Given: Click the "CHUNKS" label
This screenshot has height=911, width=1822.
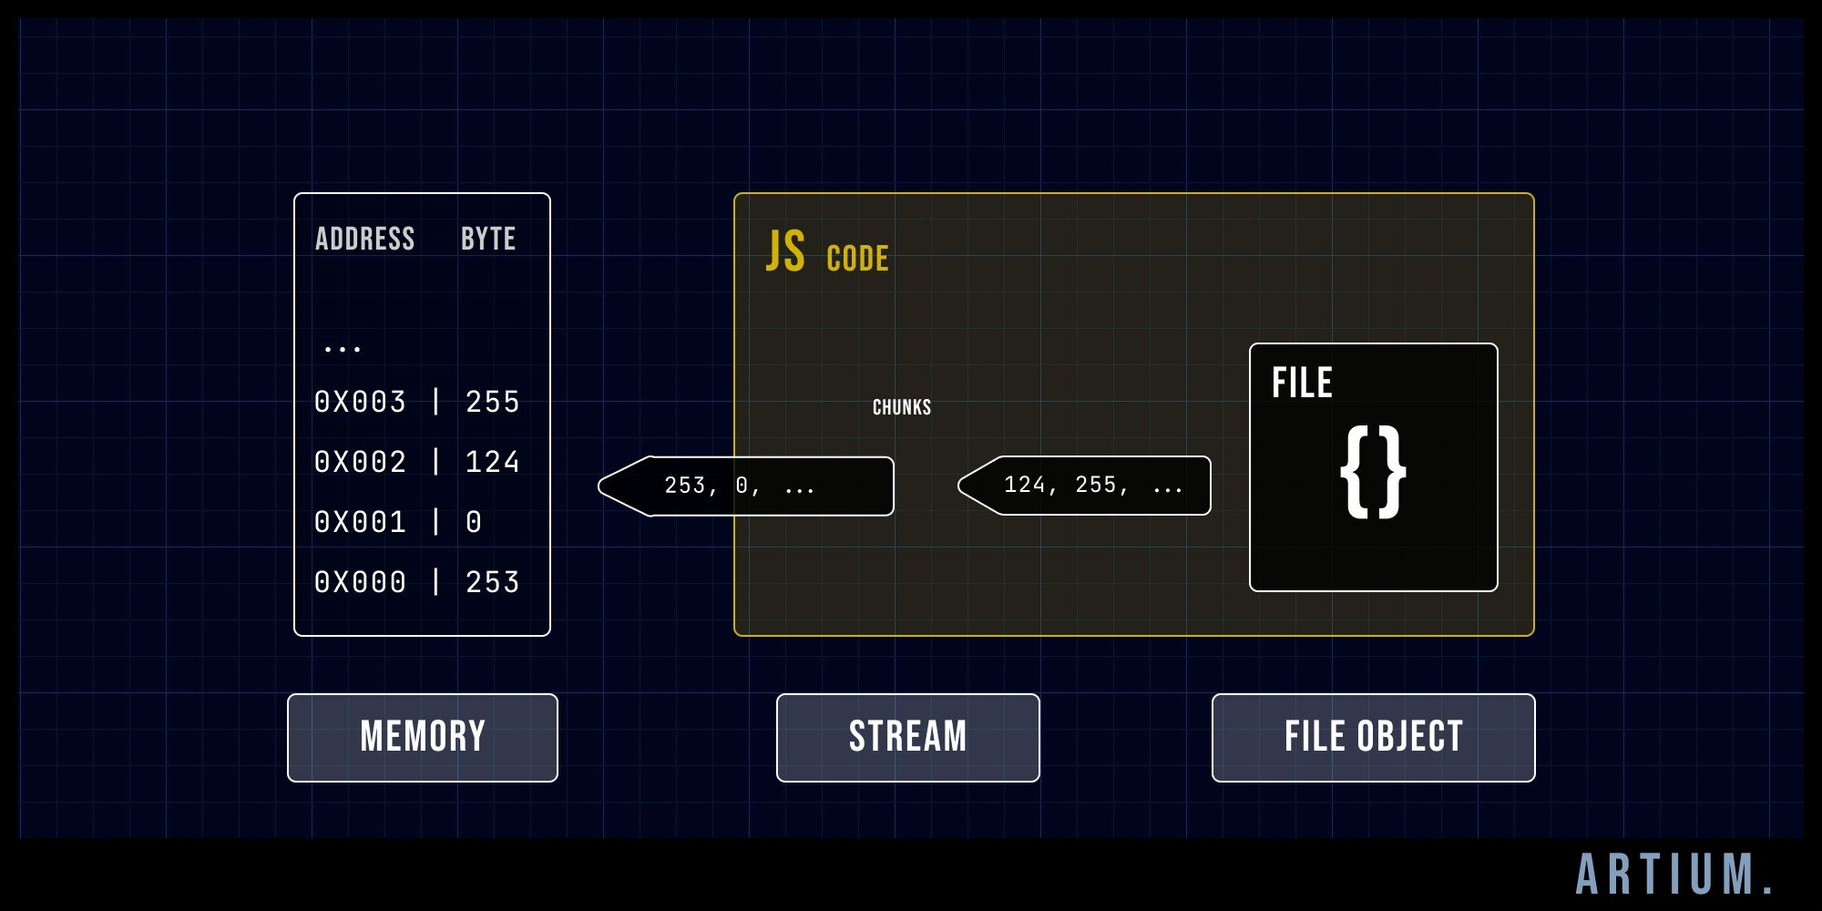Looking at the screenshot, I should [902, 407].
